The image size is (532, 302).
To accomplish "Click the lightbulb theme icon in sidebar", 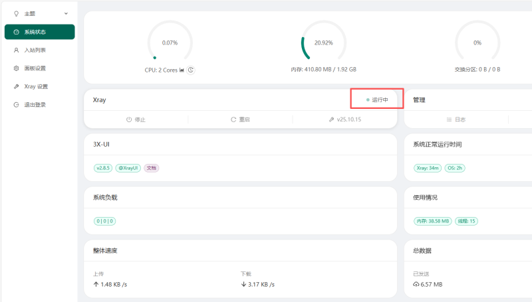I will tap(16, 13).
